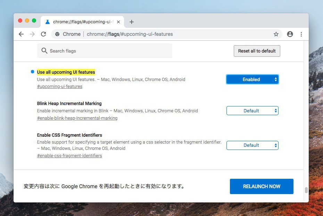This screenshot has height=216, width=323.
Task: Bookmark this page with the star icon
Action: coord(276,34)
